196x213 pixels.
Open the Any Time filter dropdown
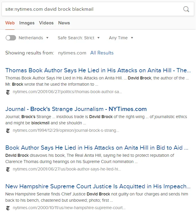pyautogui.click(x=121, y=38)
